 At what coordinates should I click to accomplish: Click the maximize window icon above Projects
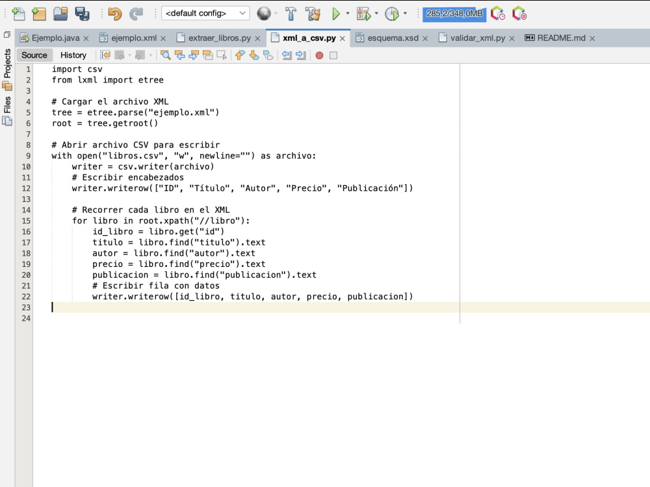pyautogui.click(x=6, y=34)
